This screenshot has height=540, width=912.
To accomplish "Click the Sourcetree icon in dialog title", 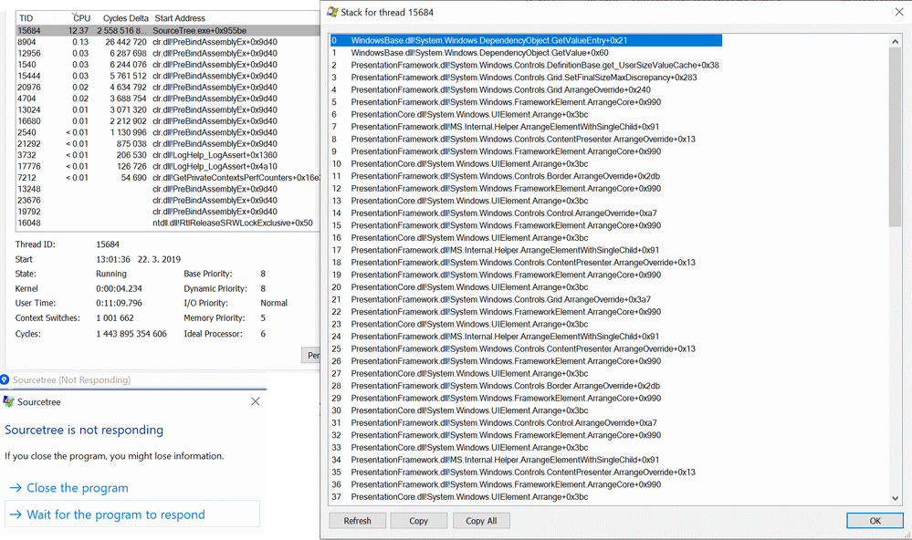I will point(8,401).
